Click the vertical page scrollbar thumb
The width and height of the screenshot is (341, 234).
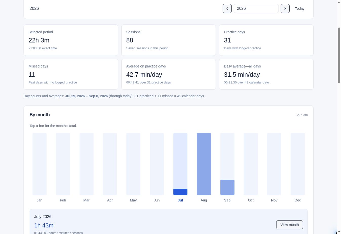tap(339, 55)
